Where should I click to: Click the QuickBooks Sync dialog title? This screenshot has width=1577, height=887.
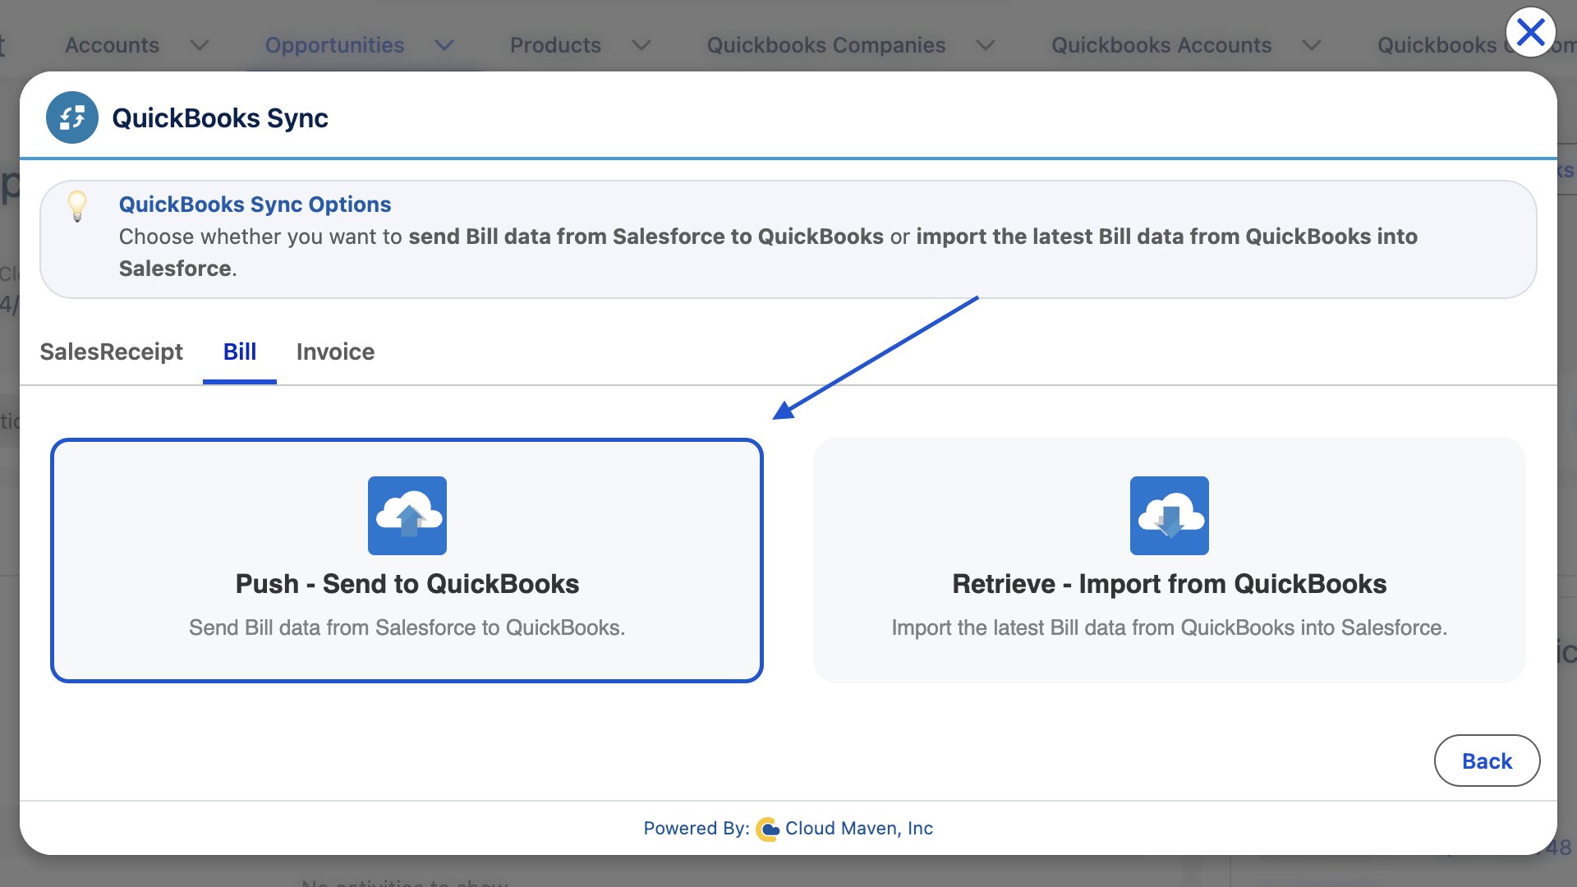click(x=220, y=118)
